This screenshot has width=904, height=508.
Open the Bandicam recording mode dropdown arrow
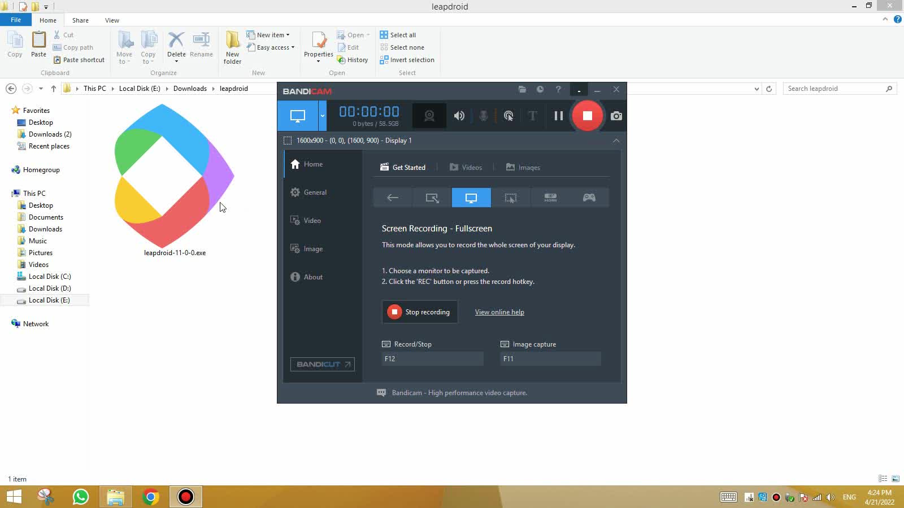(323, 116)
